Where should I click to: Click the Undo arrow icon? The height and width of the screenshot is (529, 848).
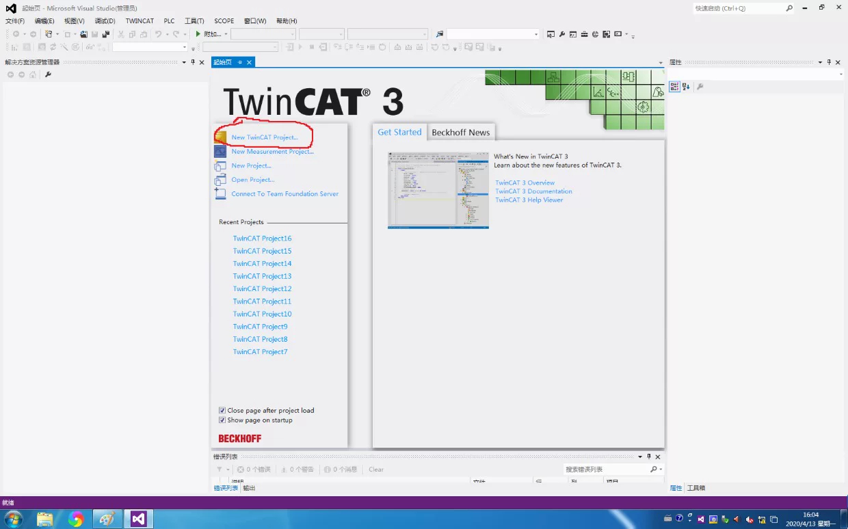coord(158,34)
